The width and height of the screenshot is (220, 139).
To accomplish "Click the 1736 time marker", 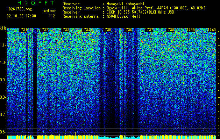I will pos(128,30).
